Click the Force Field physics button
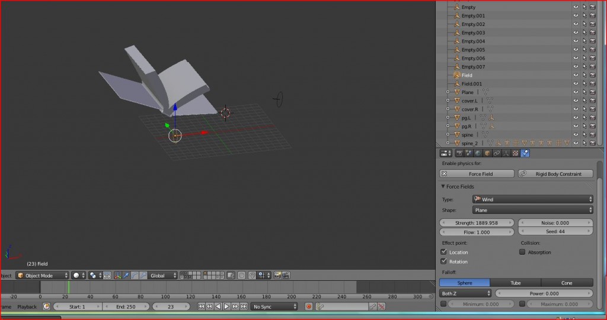The height and width of the screenshot is (320, 607). (478, 174)
